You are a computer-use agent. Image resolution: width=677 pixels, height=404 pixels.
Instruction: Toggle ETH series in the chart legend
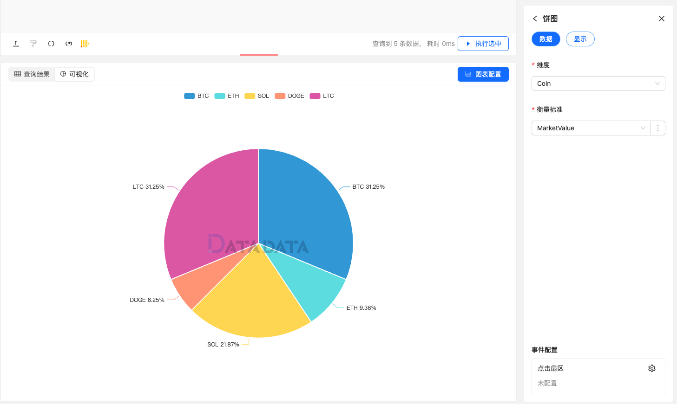pyautogui.click(x=227, y=96)
